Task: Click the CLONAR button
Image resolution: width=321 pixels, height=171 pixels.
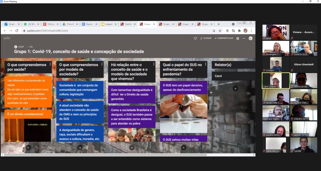Action: point(206,38)
